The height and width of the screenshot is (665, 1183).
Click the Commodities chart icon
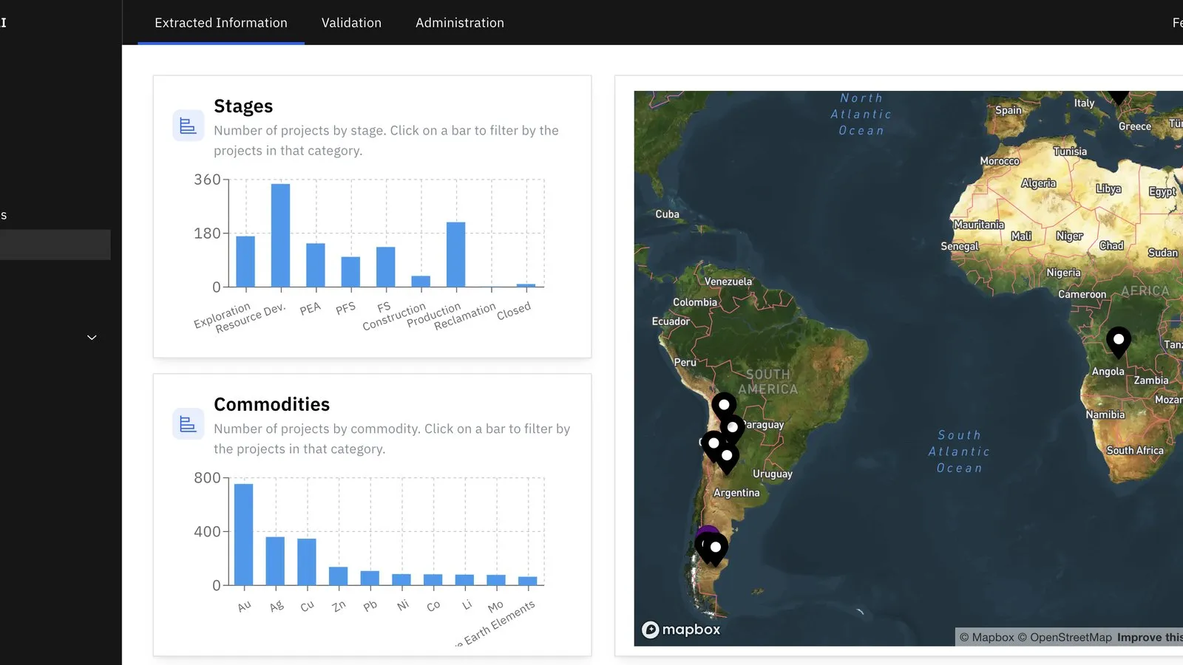188,424
